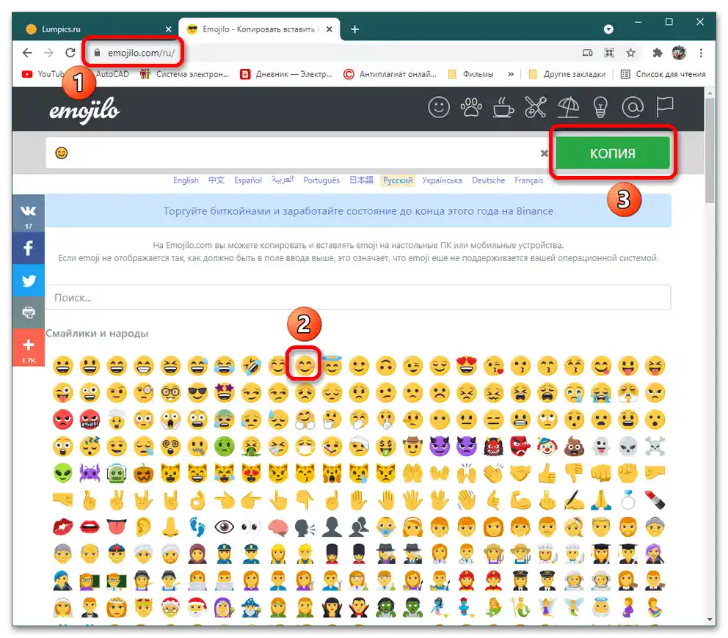This screenshot has height=638, width=728.
Task: Open the browser profile avatar
Action: coord(679,53)
